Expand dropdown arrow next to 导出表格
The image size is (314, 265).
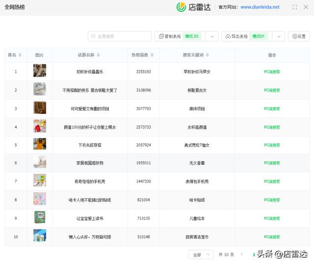point(278,36)
